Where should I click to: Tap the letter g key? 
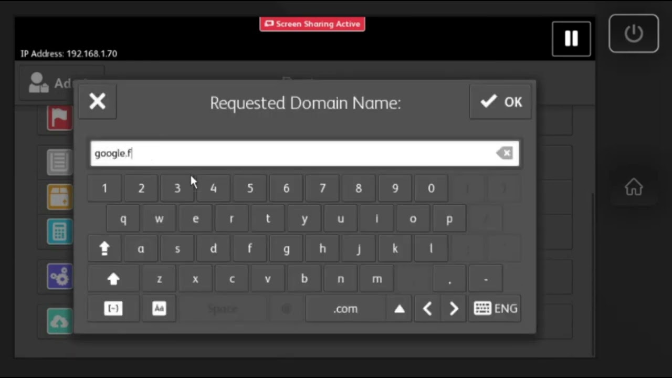[x=286, y=249]
